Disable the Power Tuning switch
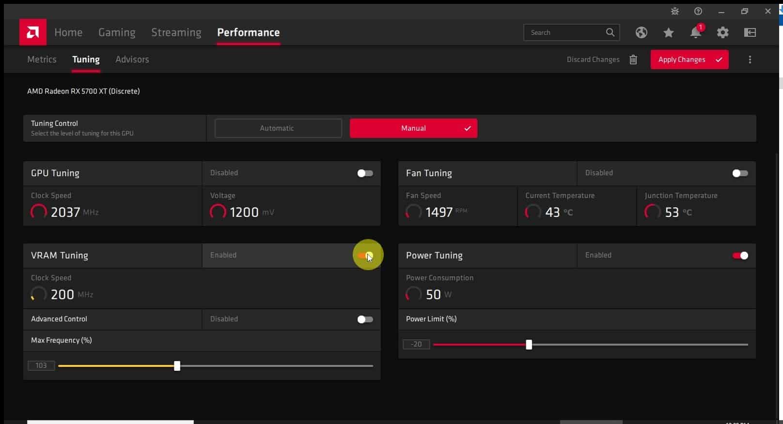Image resolution: width=783 pixels, height=424 pixels. click(x=740, y=256)
